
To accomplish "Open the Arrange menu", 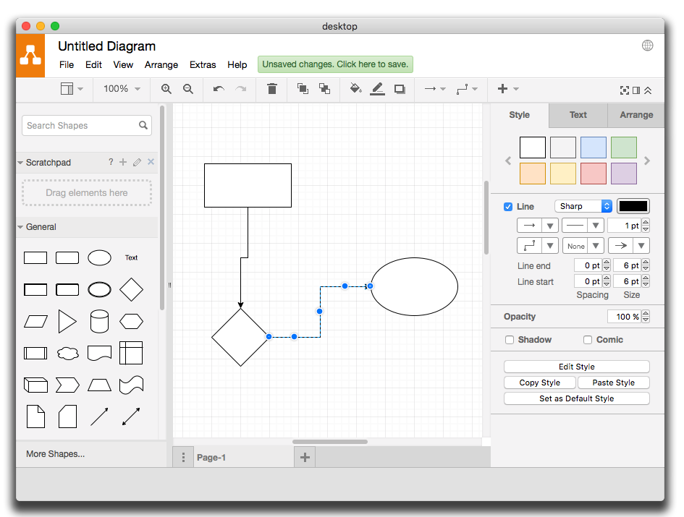I will (161, 64).
